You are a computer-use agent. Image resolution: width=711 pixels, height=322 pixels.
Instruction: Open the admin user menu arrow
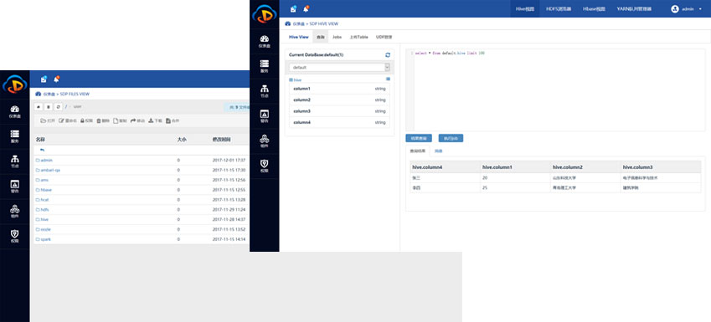[700, 9]
